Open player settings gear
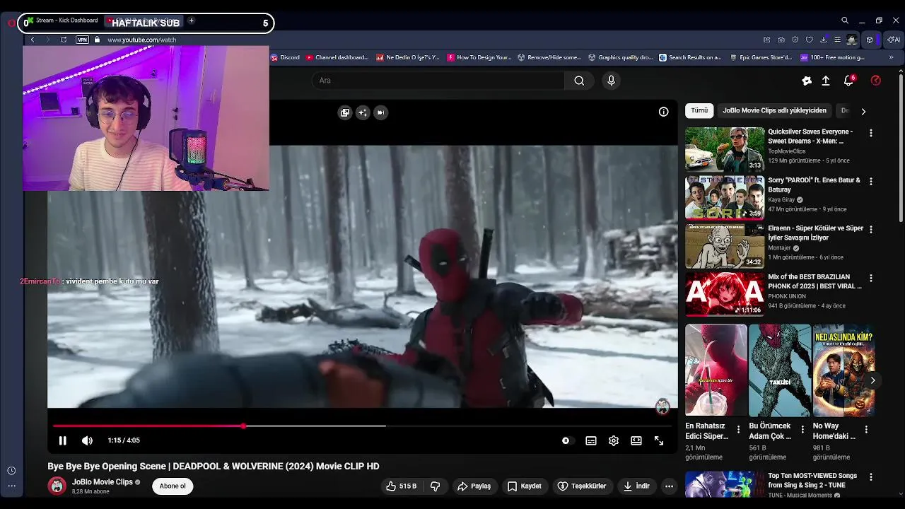This screenshot has height=509, width=905. coord(614,440)
